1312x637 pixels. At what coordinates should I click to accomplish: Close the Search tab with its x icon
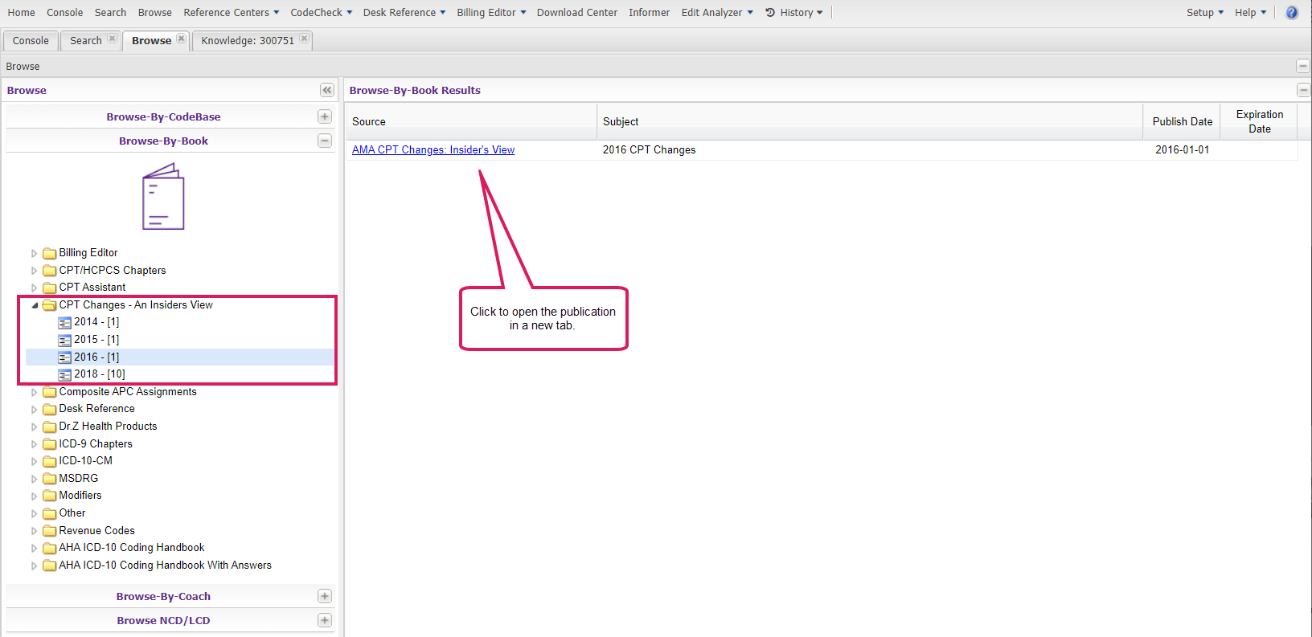click(112, 39)
